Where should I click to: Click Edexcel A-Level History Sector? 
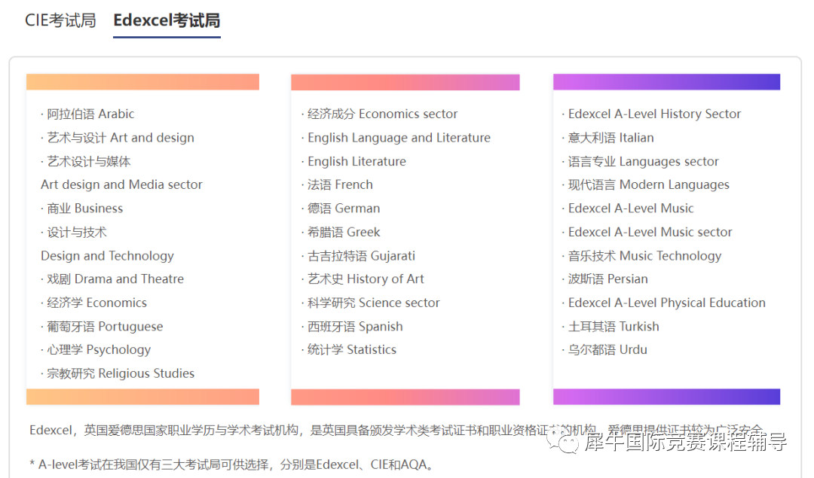[x=655, y=114]
